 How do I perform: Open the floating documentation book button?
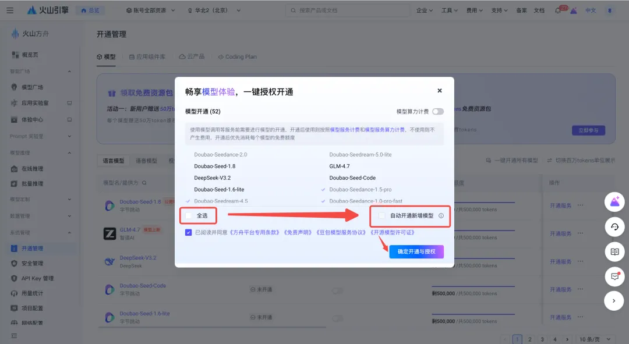coord(614,252)
